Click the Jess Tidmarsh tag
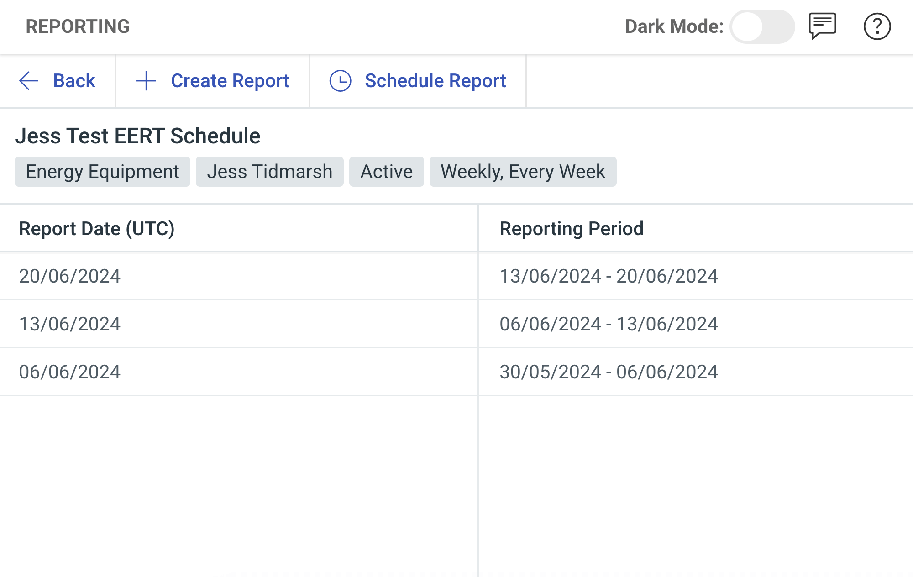The width and height of the screenshot is (913, 577). coord(269,172)
